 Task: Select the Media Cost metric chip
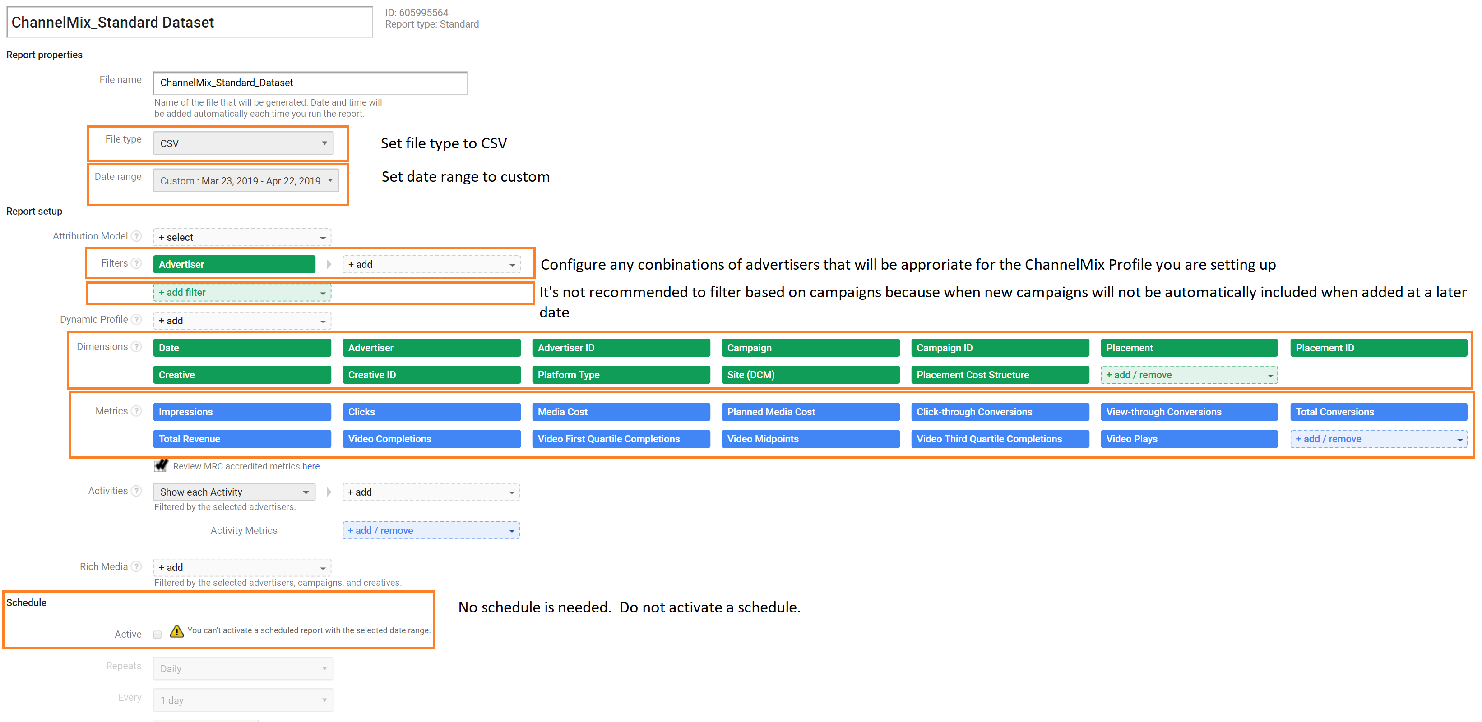(621, 412)
